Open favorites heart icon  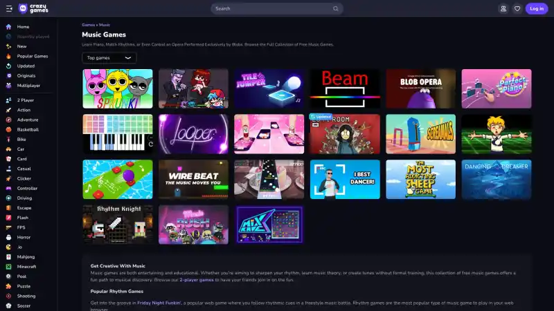517,8
